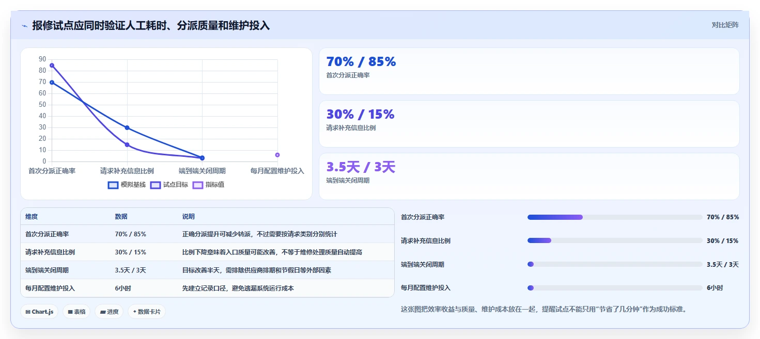Click the 试点目标 data point at 首次分派正确率
The height and width of the screenshot is (339, 760).
pos(52,66)
